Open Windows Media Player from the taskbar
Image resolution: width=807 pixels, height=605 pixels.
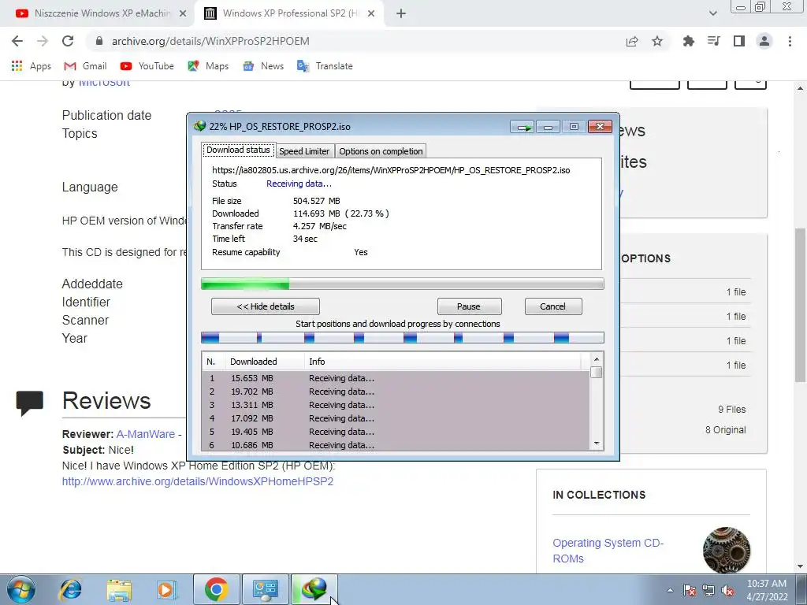click(166, 589)
